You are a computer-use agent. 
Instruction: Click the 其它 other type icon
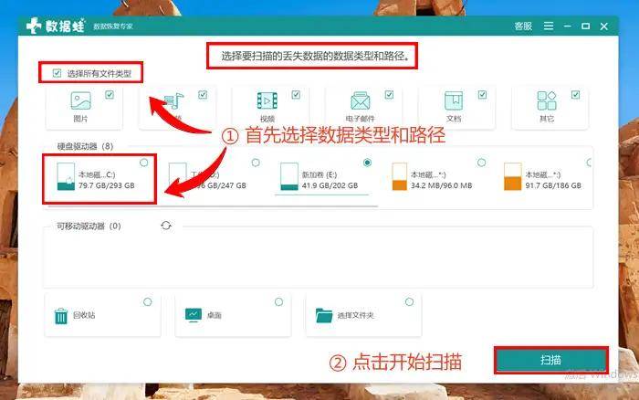click(x=547, y=100)
